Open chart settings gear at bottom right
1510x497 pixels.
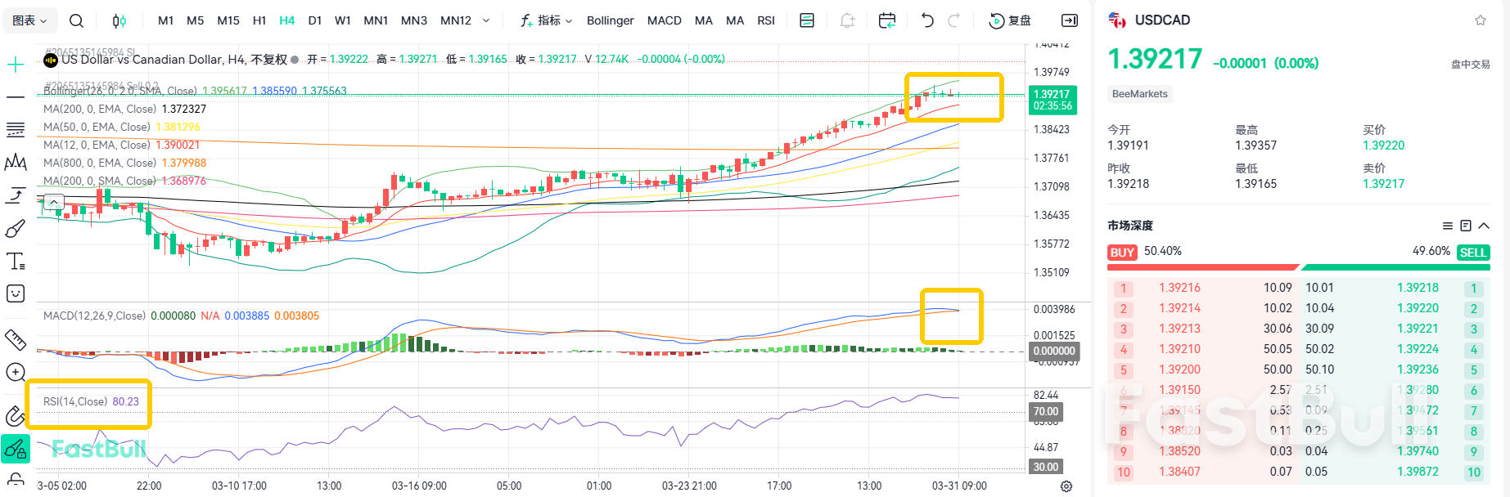[1066, 486]
